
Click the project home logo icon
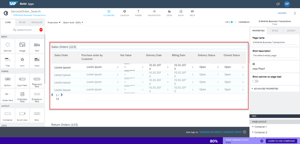(x=6, y=13)
